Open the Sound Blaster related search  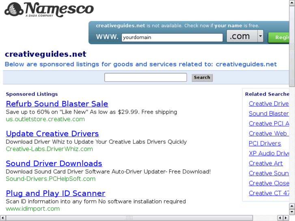click(269, 114)
